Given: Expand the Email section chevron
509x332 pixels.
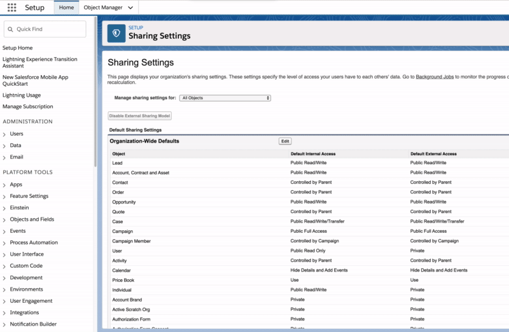Looking at the screenshot, I should click(x=4, y=157).
